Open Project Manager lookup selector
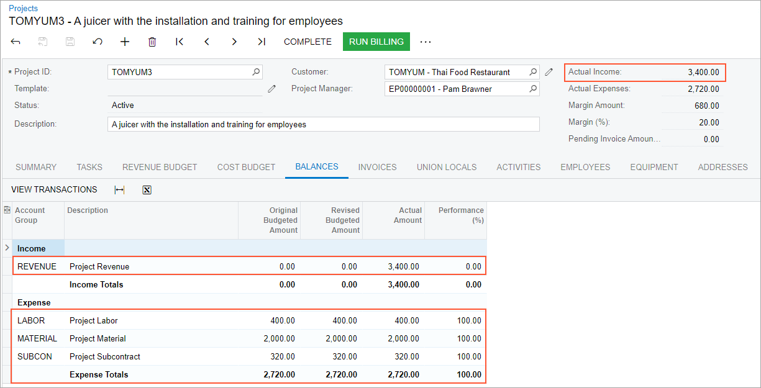 (x=533, y=89)
